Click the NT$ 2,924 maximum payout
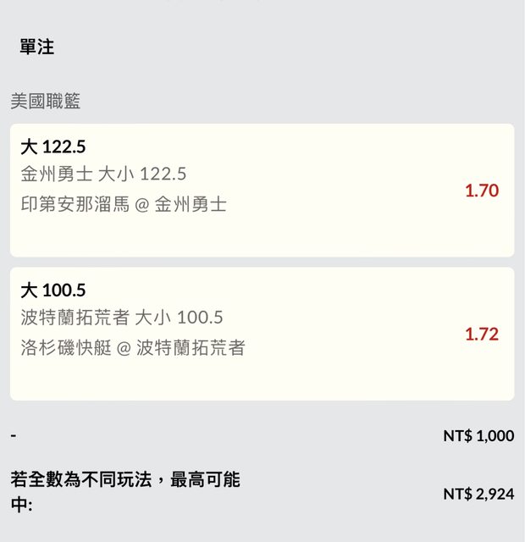The width and height of the screenshot is (525, 542). [x=478, y=494]
